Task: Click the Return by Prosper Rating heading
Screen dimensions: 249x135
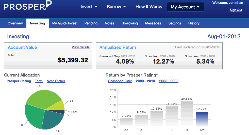Action: pos(132,75)
